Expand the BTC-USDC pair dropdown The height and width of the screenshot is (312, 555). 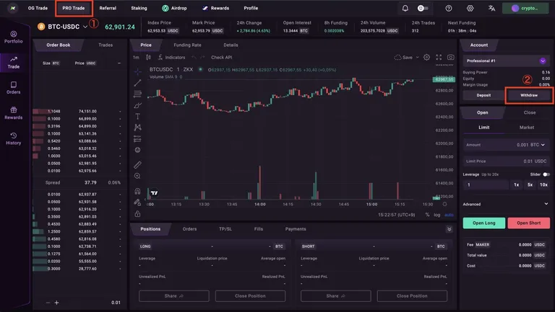85,27
